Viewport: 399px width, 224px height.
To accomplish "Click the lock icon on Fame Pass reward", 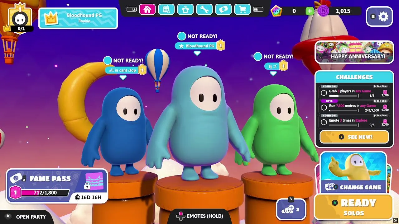I will 87,186.
